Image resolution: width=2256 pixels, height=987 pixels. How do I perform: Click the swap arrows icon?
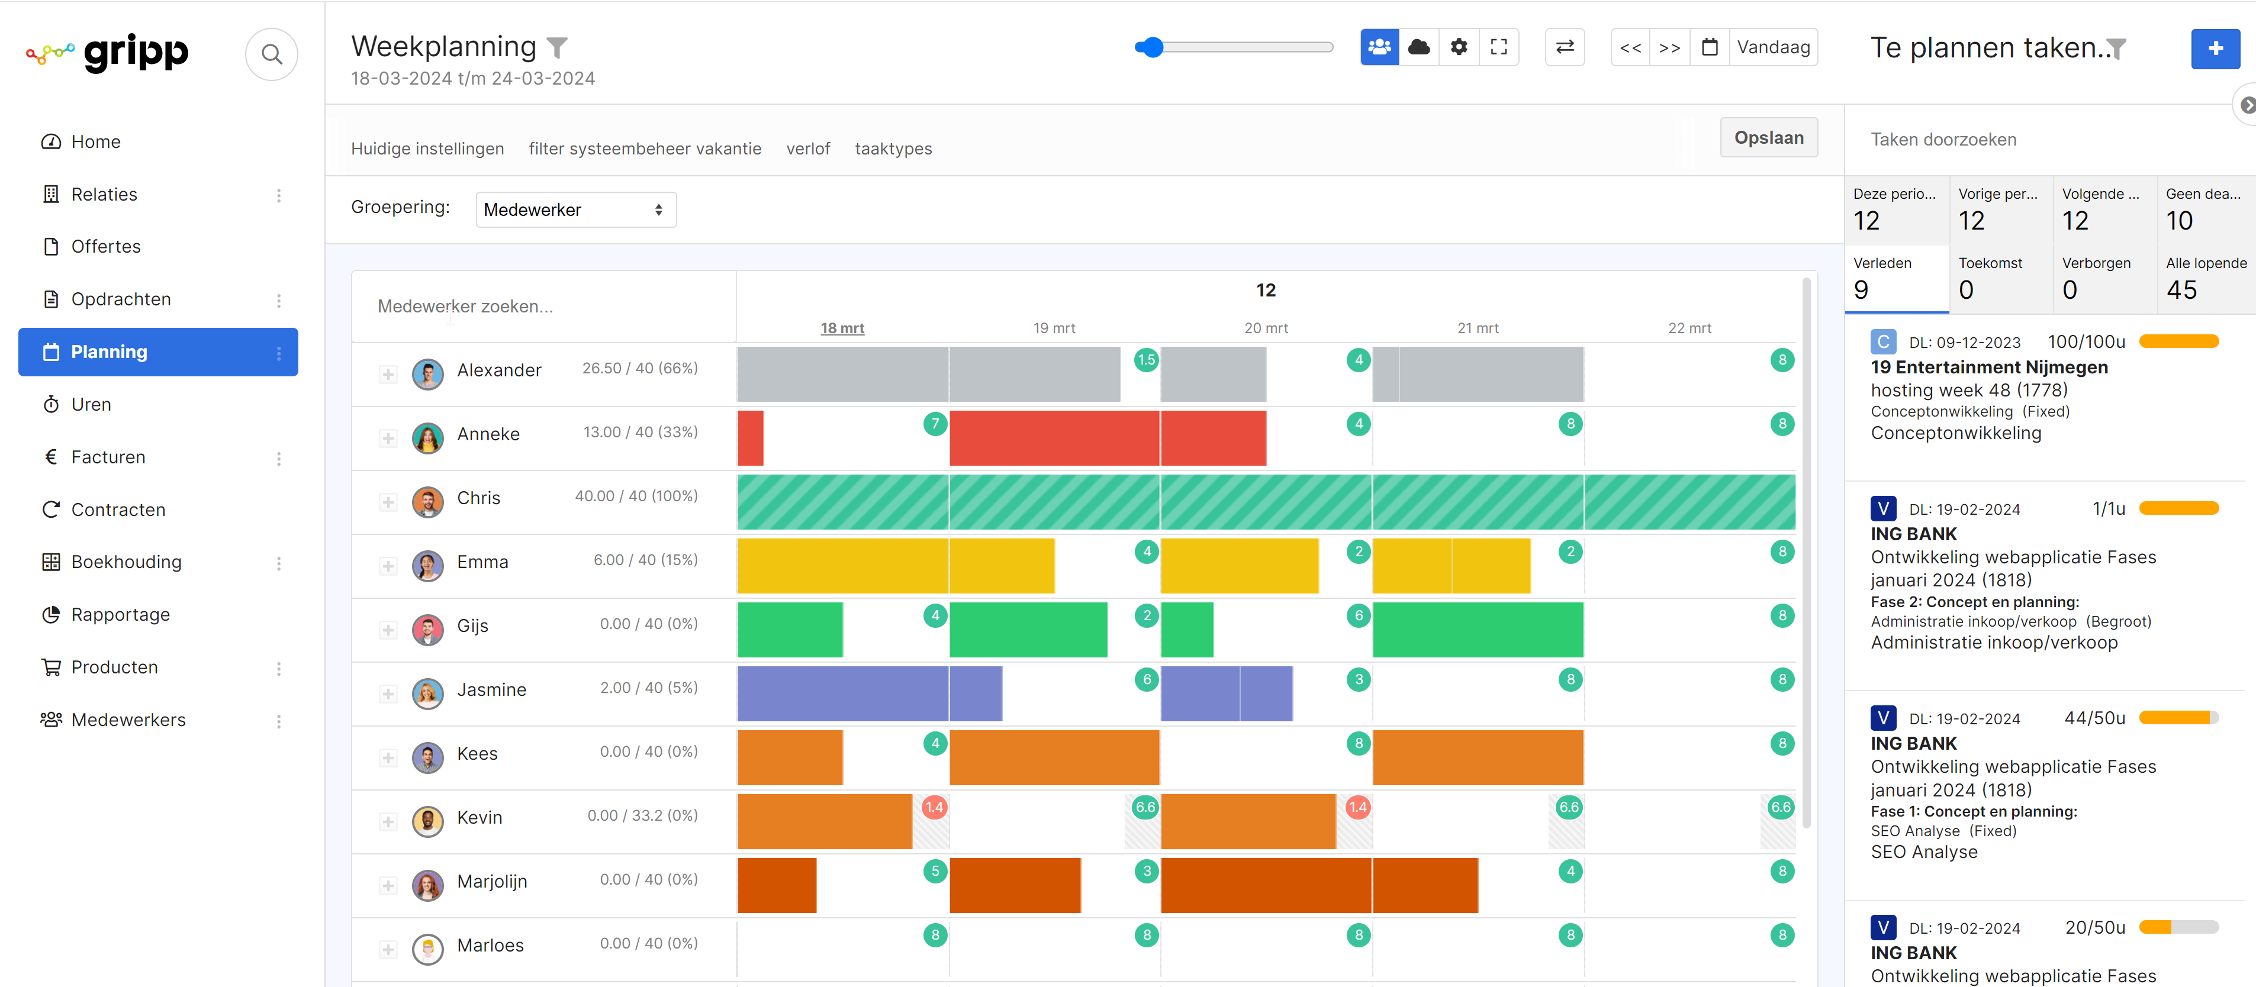1565,47
